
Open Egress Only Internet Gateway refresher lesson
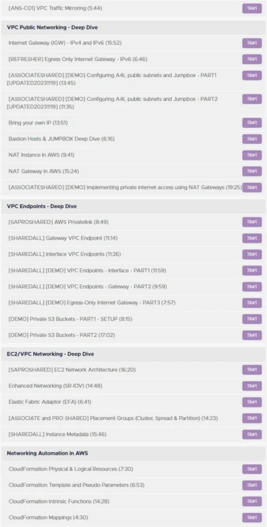point(78,59)
